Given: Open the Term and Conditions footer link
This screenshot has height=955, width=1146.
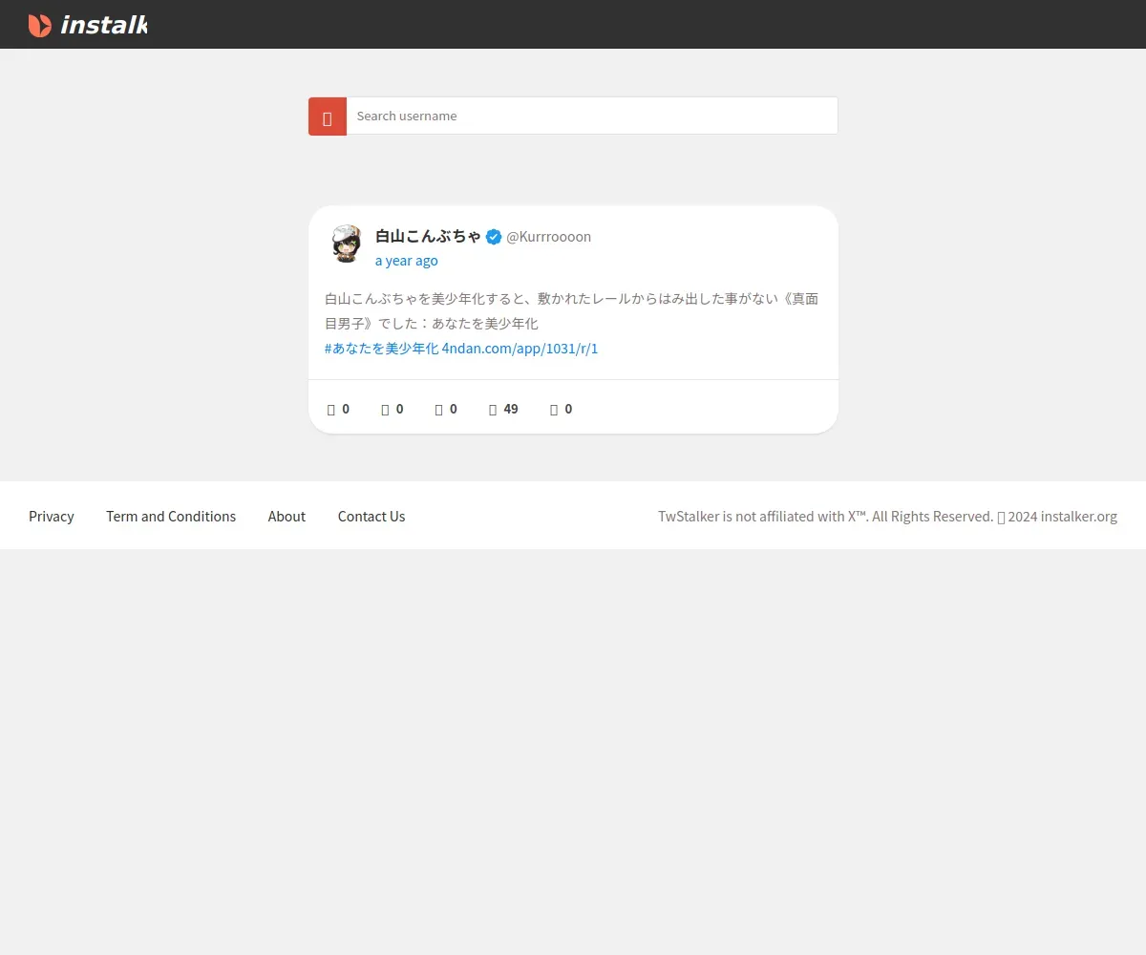Looking at the screenshot, I should (x=171, y=517).
